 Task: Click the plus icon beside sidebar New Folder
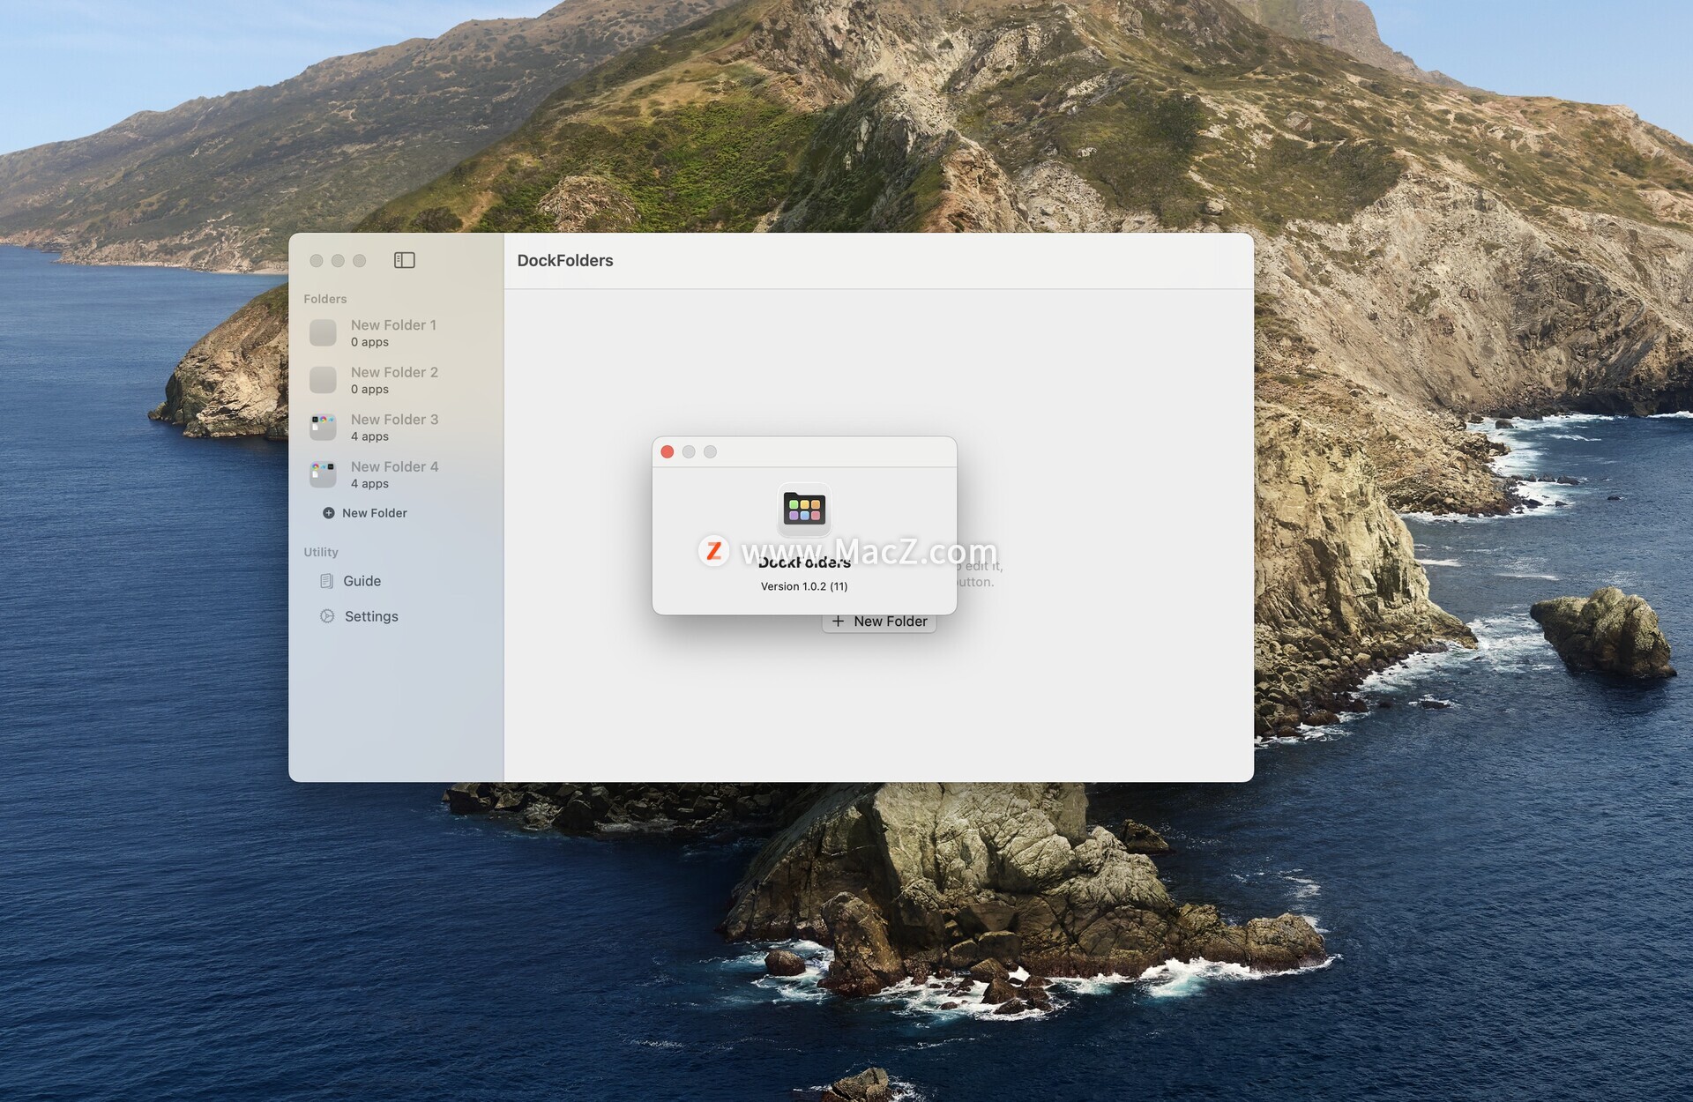[x=329, y=513]
